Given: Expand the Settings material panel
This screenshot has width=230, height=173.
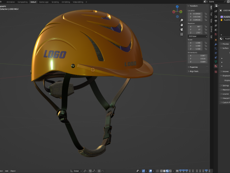Looking at the screenshot, I should 225,86.
